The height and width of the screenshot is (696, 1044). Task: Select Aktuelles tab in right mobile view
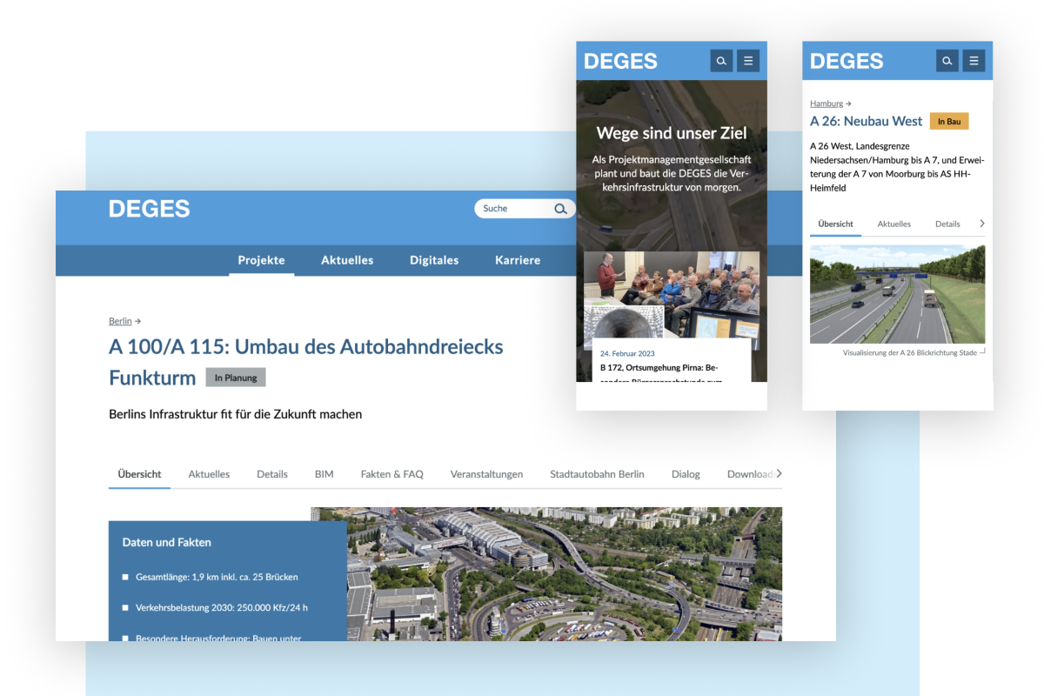[893, 224]
